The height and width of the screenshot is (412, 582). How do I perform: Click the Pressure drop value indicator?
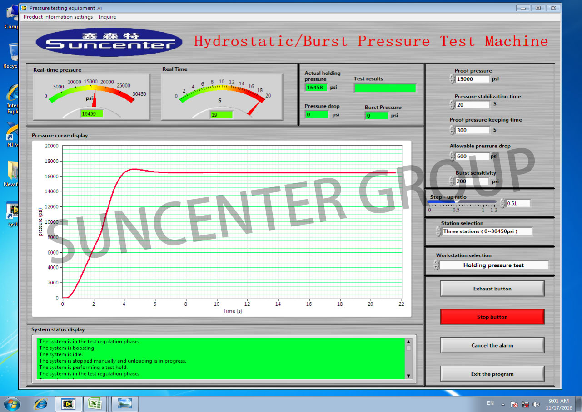pyautogui.click(x=316, y=114)
